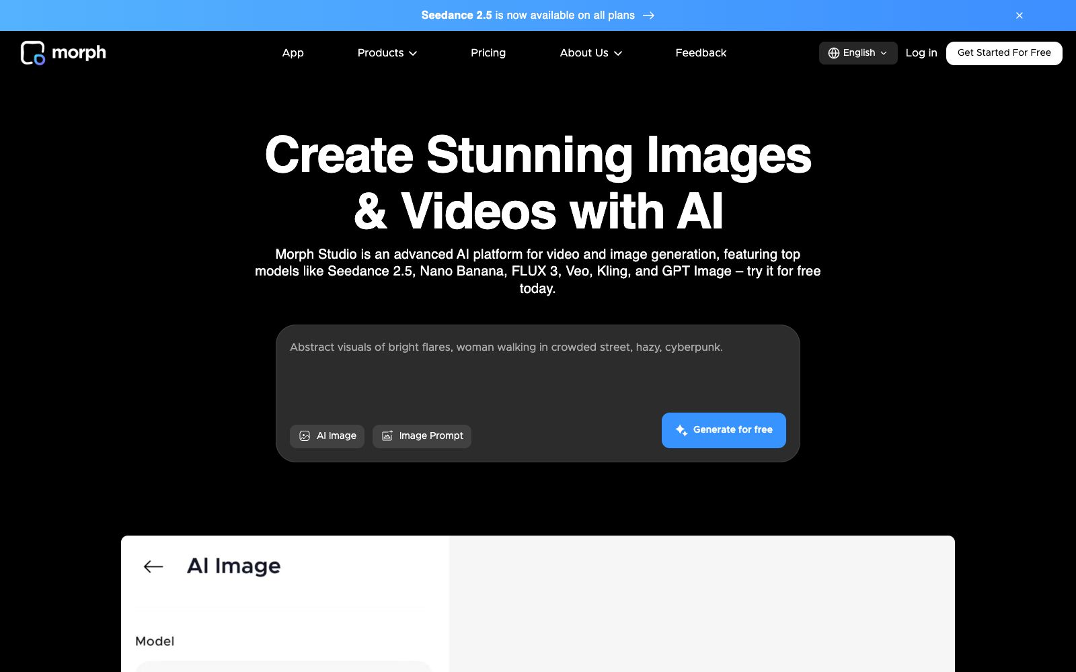1076x672 pixels.
Task: Click Get Started For Free
Action: click(1004, 53)
